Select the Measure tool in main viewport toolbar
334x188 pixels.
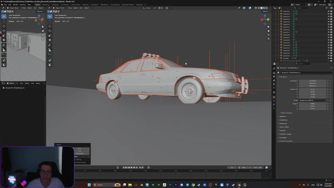[50, 50]
